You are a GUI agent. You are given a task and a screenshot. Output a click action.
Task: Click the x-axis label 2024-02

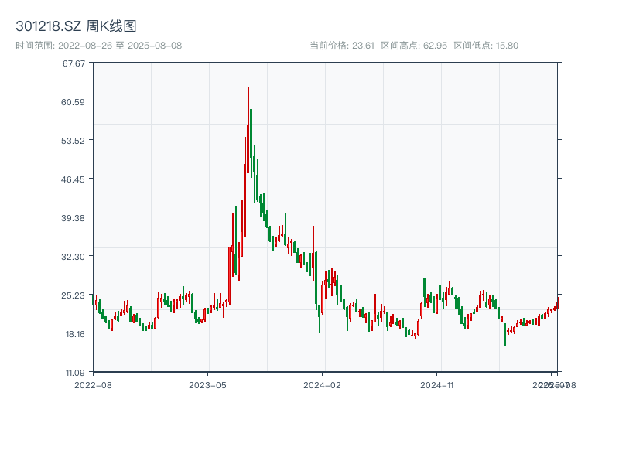[x=322, y=385]
